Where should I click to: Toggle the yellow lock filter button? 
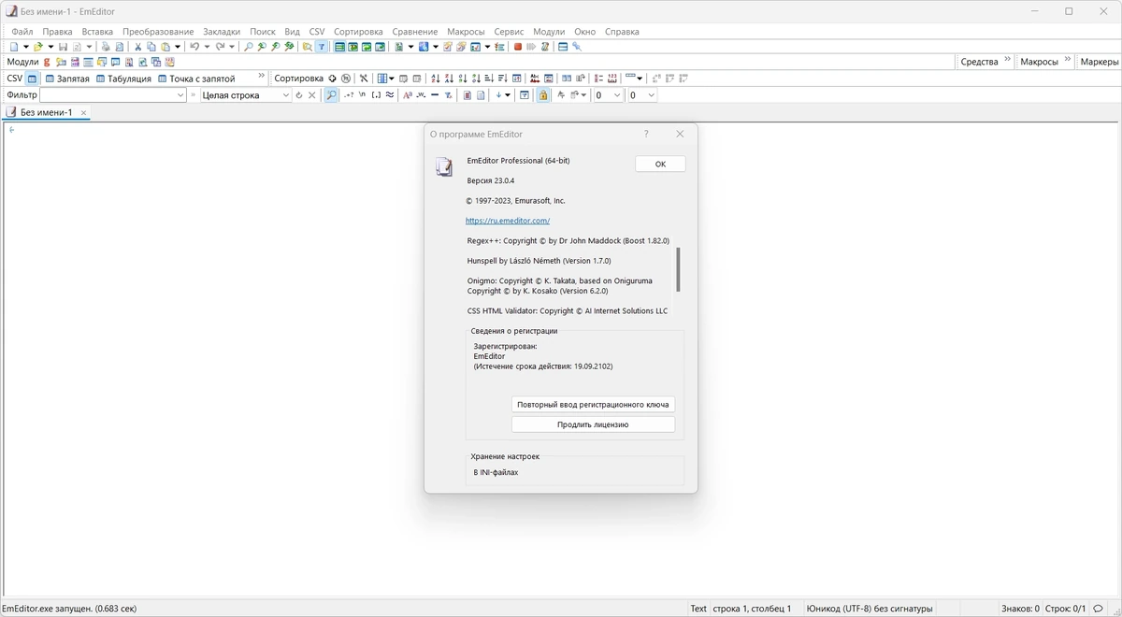point(542,95)
